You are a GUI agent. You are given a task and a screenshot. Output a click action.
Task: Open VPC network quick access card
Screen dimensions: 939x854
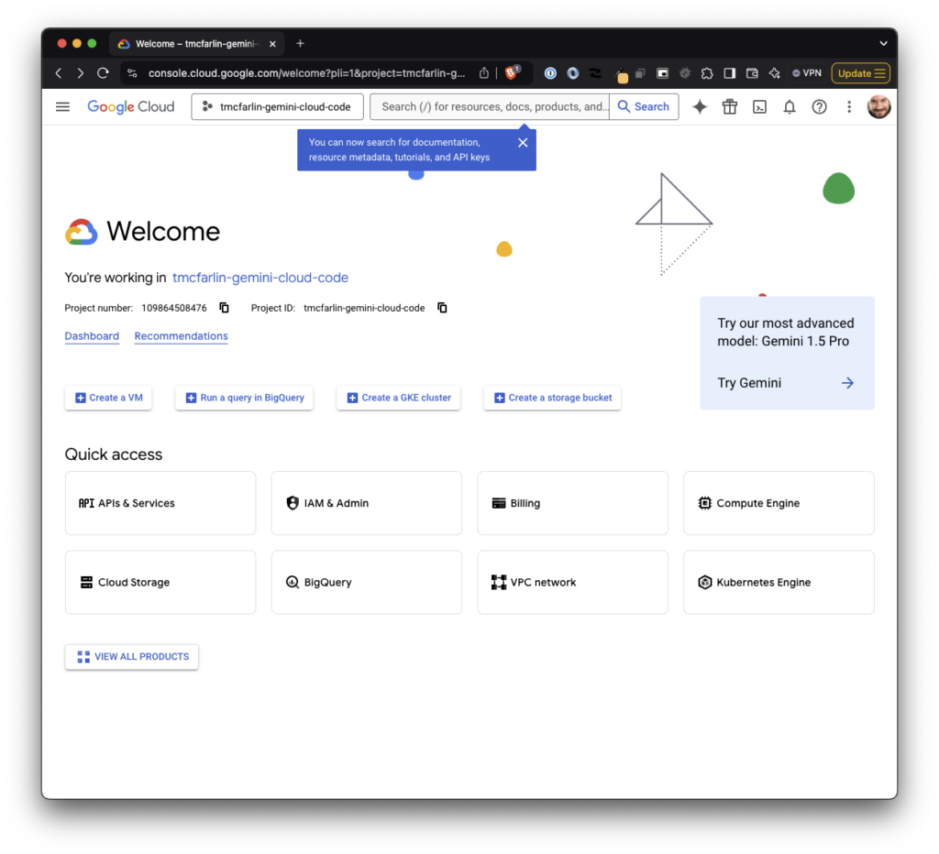click(572, 582)
